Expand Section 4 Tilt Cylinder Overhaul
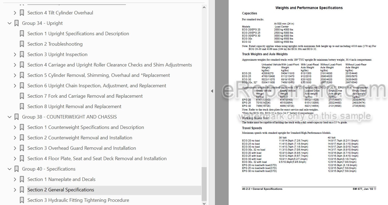388x205 pixels. pyautogui.click(x=15, y=13)
